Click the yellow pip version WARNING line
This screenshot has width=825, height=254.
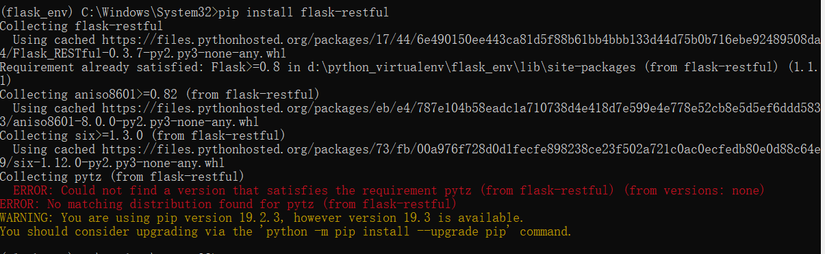(x=262, y=218)
